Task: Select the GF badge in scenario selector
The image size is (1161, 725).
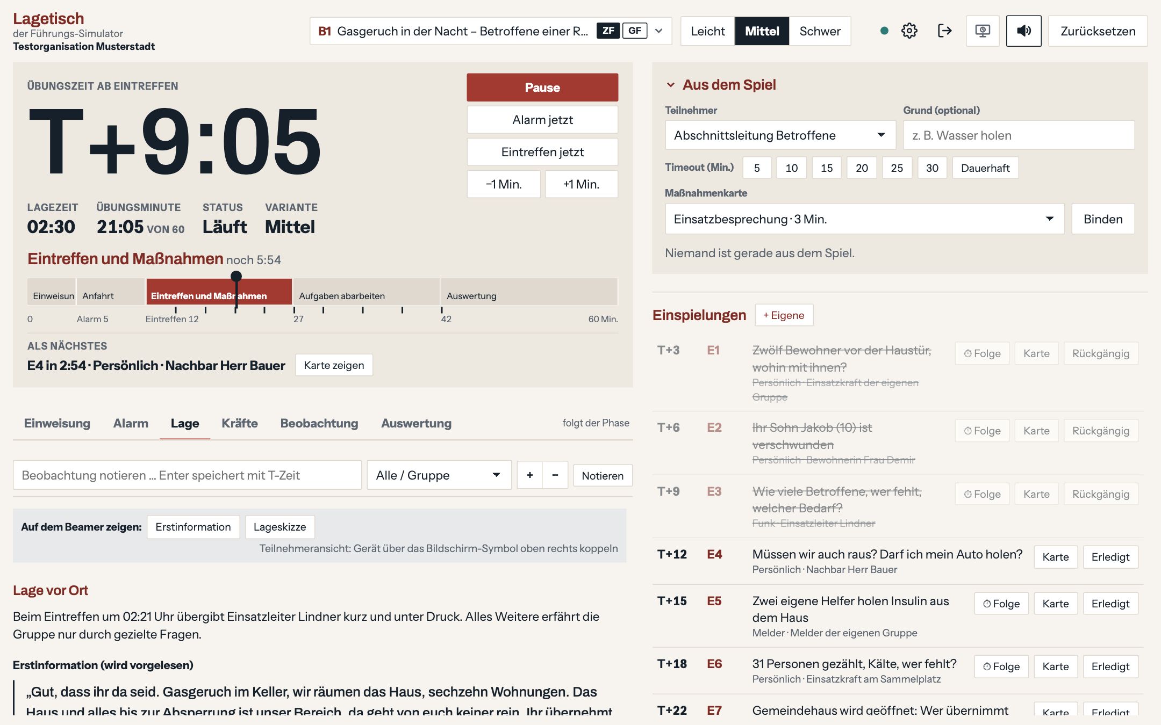Action: [635, 31]
